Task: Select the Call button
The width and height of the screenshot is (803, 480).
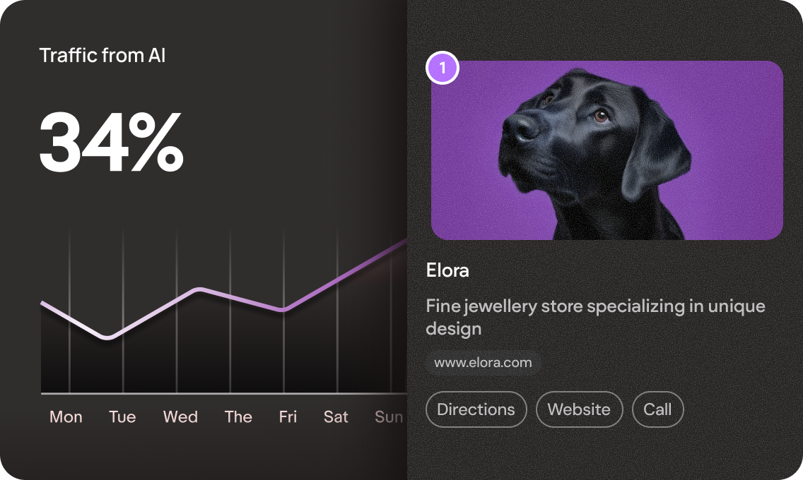Action: click(657, 409)
